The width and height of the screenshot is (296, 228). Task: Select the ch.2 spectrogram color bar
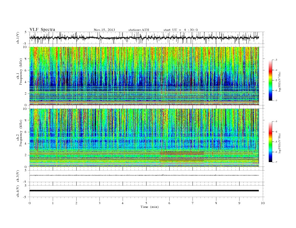(x=270, y=142)
